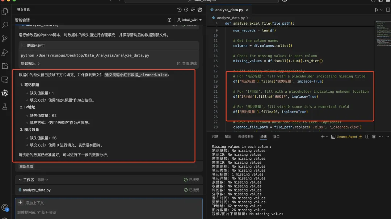Click analyze_data.py in the editor breadcrumb
Viewport: 391px width, 219px height.
231,18
